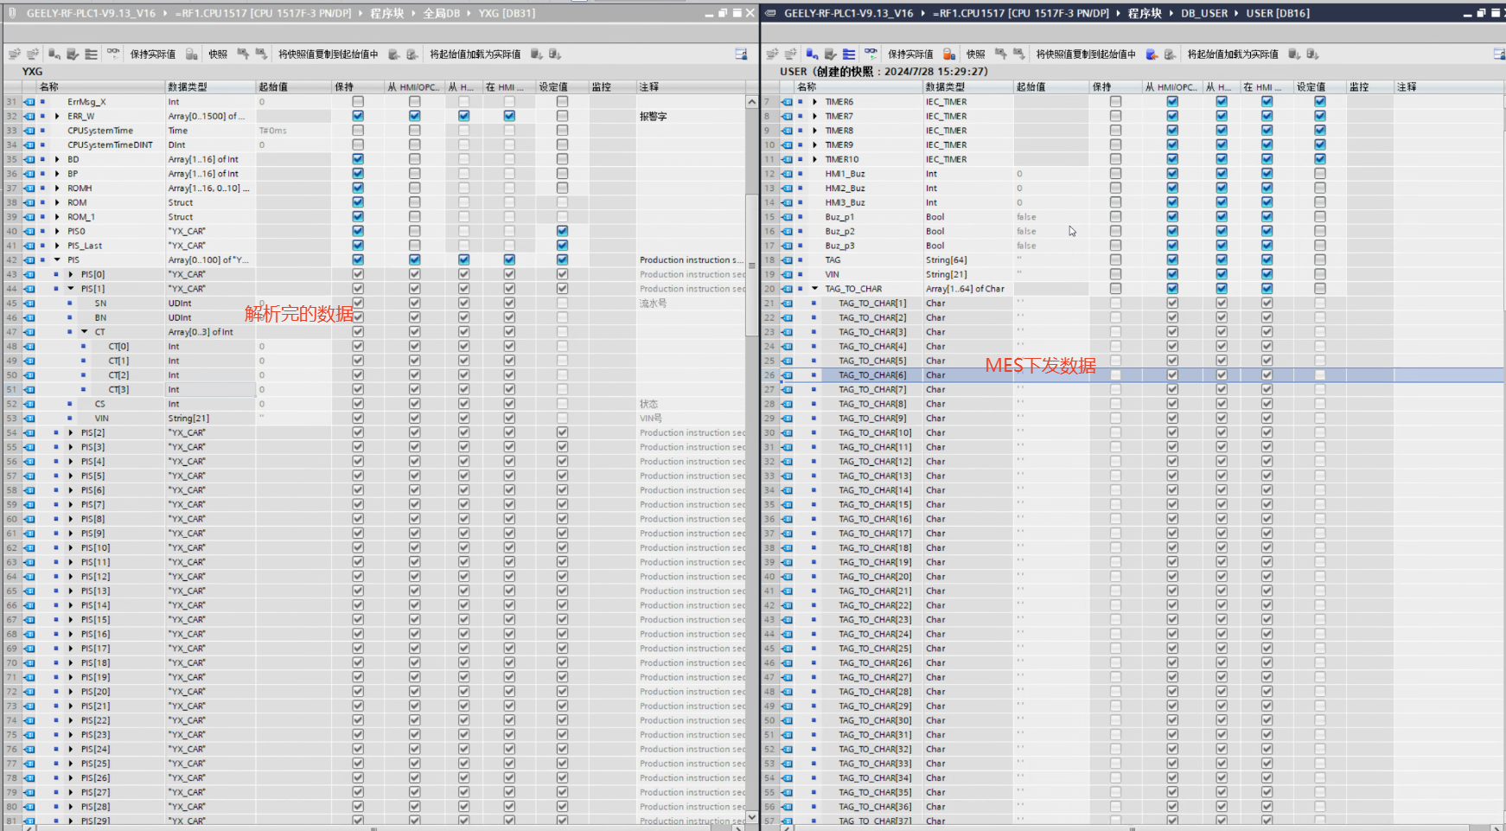Click the 快照 button in the left toolbar
Screen dimensions: 1506x831
(218, 54)
